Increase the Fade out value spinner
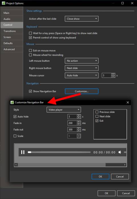 [79, 128]
